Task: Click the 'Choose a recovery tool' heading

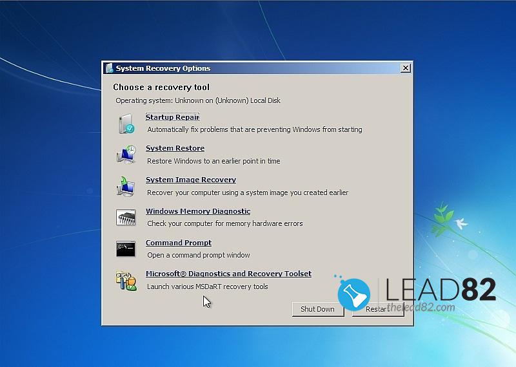Action: (161, 88)
